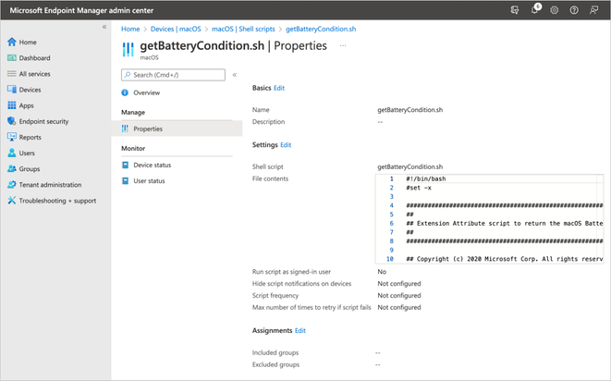Click getBatteryCondition.sh breadcrumb link

[x=321, y=29]
